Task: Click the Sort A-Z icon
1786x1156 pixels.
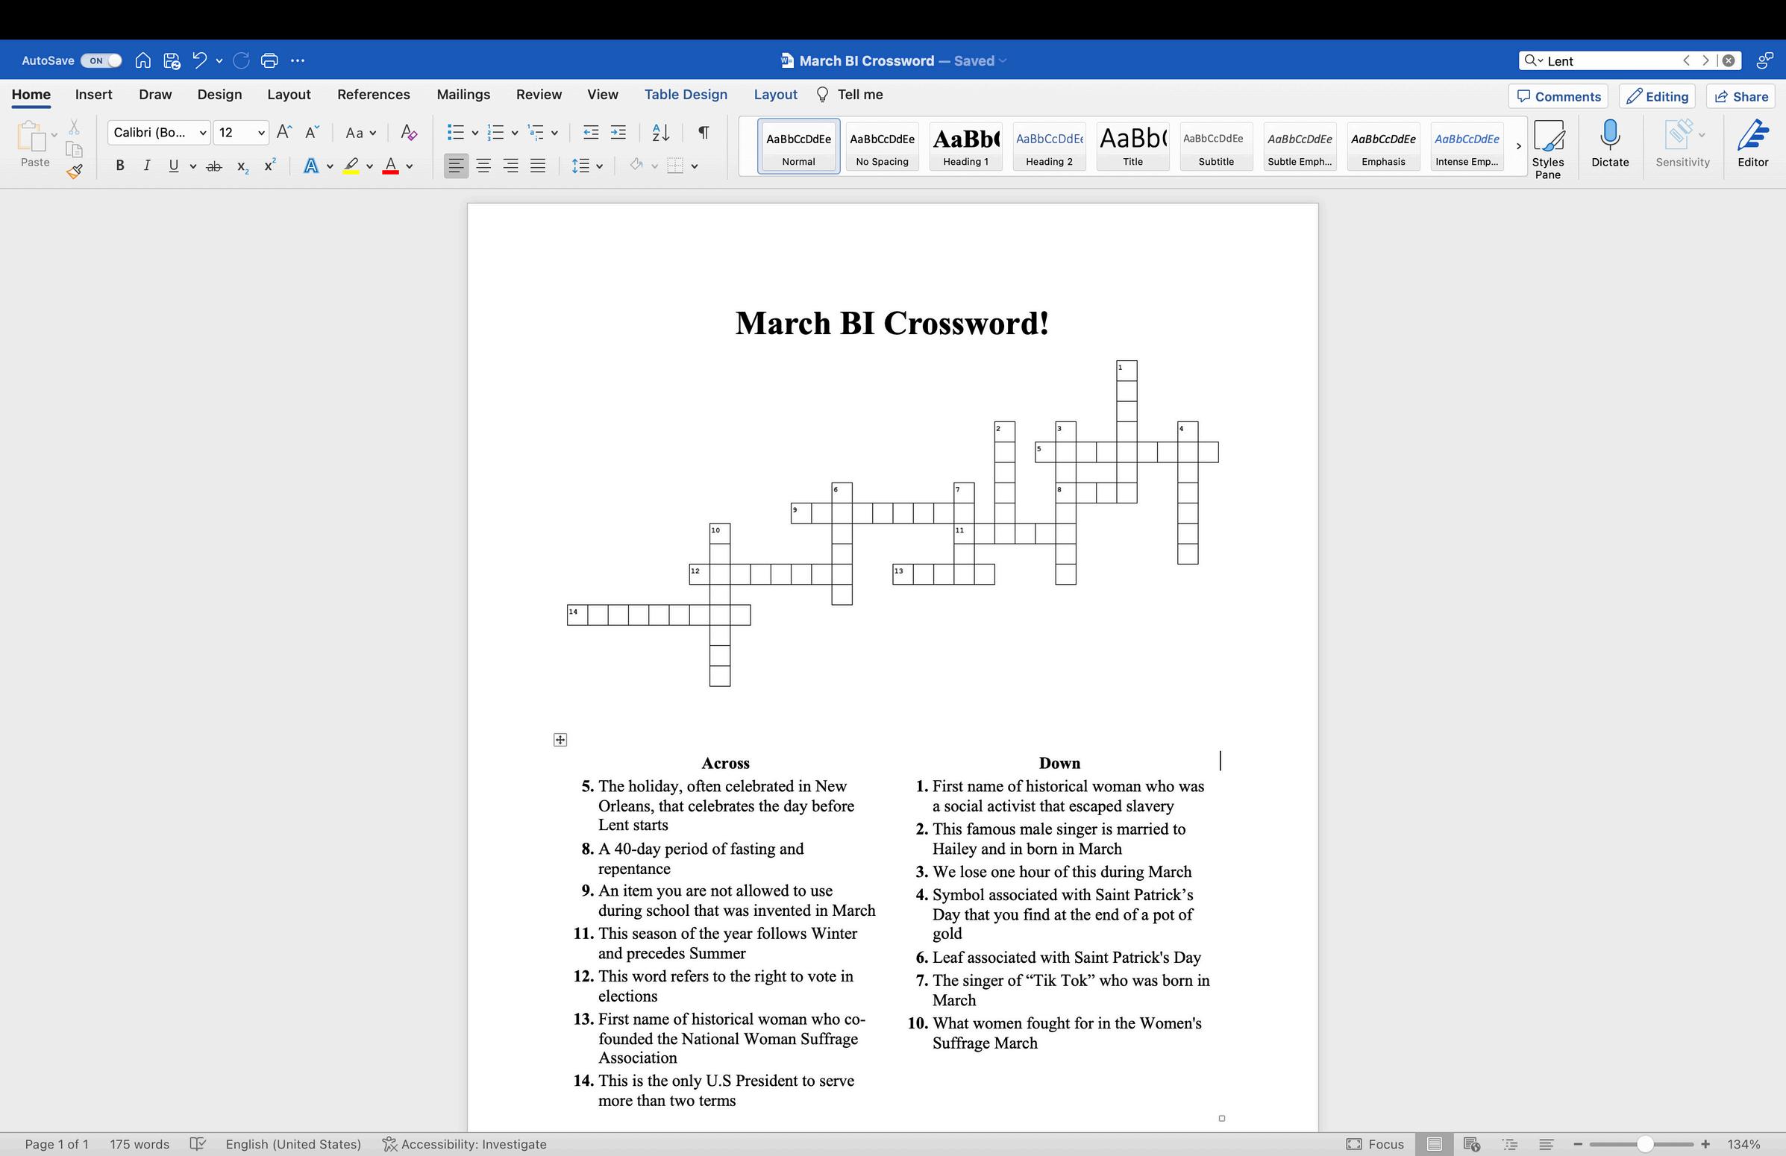Action: coord(660,133)
